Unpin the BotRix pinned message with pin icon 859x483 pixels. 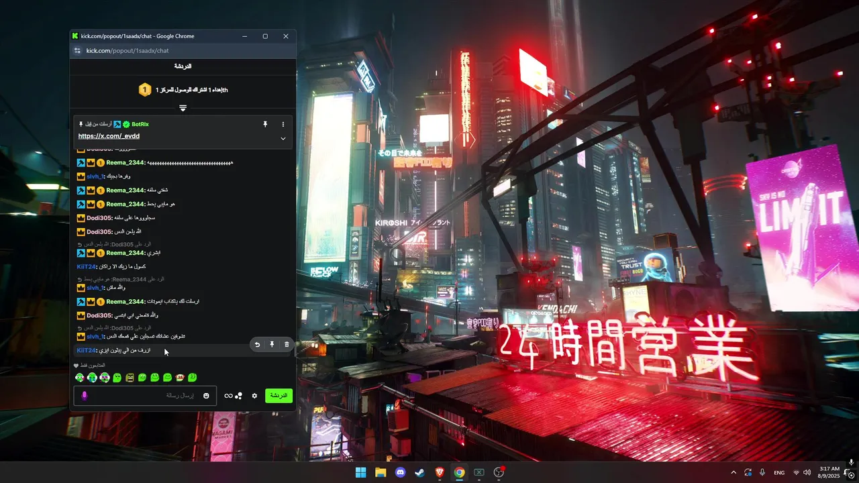[265, 124]
